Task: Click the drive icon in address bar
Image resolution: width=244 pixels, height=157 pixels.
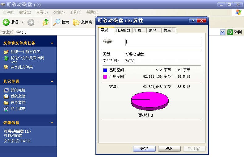Action: (x=18, y=32)
